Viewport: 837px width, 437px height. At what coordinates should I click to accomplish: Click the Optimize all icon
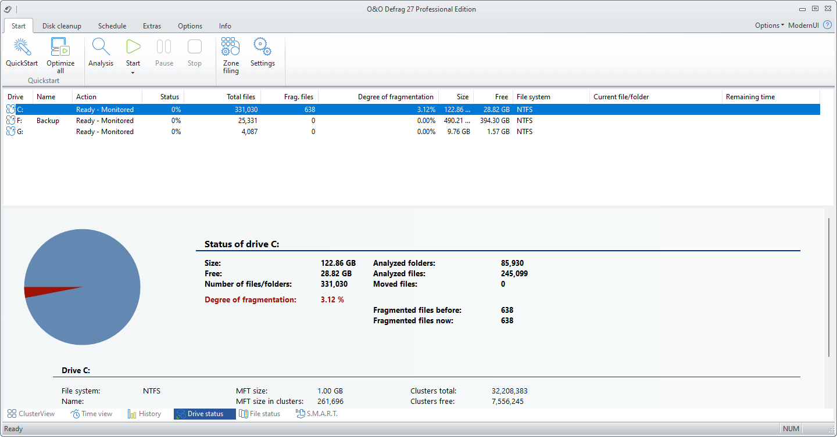point(60,47)
